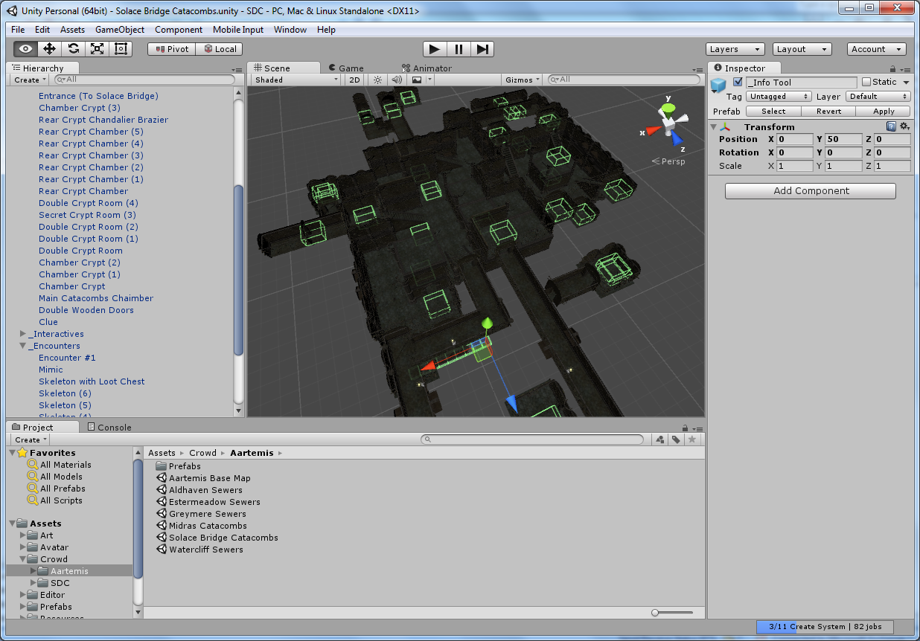The width and height of the screenshot is (920, 641).
Task: Open the Static options dropdown arrow
Action: 906,83
